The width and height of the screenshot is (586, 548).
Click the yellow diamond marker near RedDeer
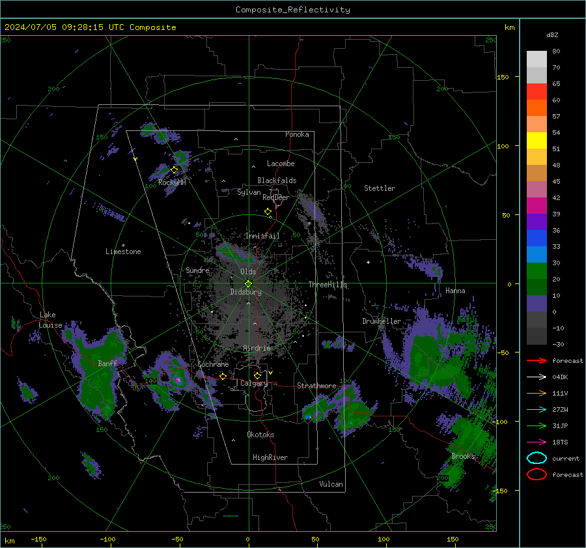tap(268, 212)
